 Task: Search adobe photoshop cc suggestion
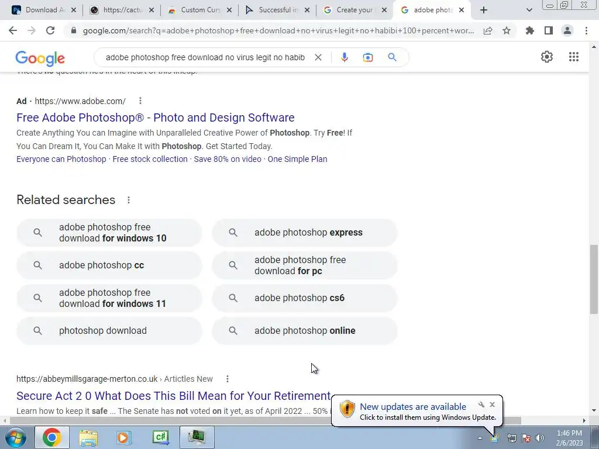[109, 265]
